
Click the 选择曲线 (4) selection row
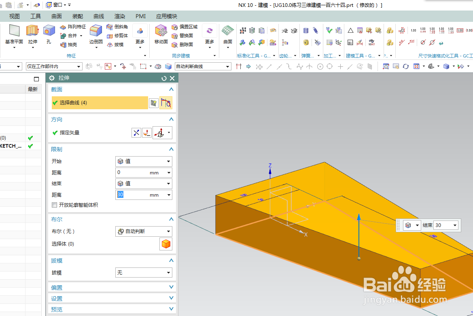[x=100, y=103]
